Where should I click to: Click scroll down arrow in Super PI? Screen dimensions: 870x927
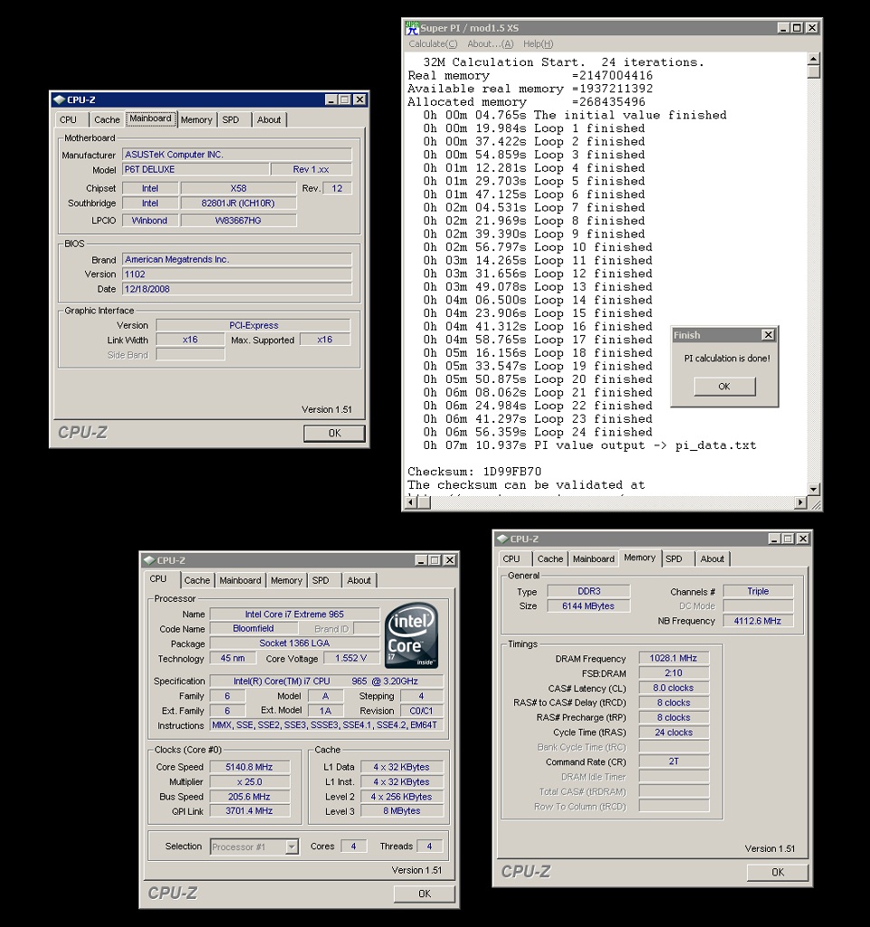pos(813,489)
